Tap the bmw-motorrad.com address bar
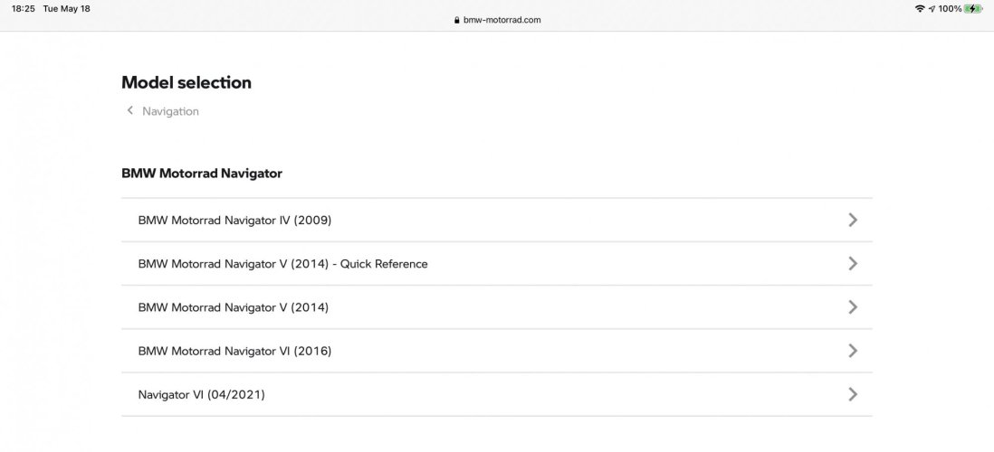The width and height of the screenshot is (994, 452). coord(497,20)
